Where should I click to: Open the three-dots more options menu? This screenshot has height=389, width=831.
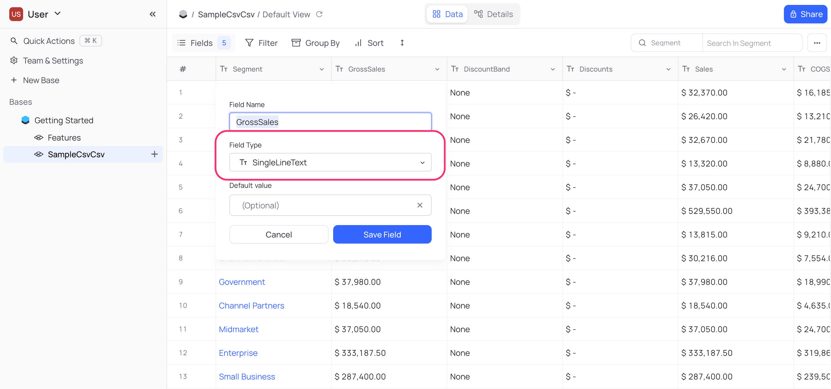(x=817, y=43)
